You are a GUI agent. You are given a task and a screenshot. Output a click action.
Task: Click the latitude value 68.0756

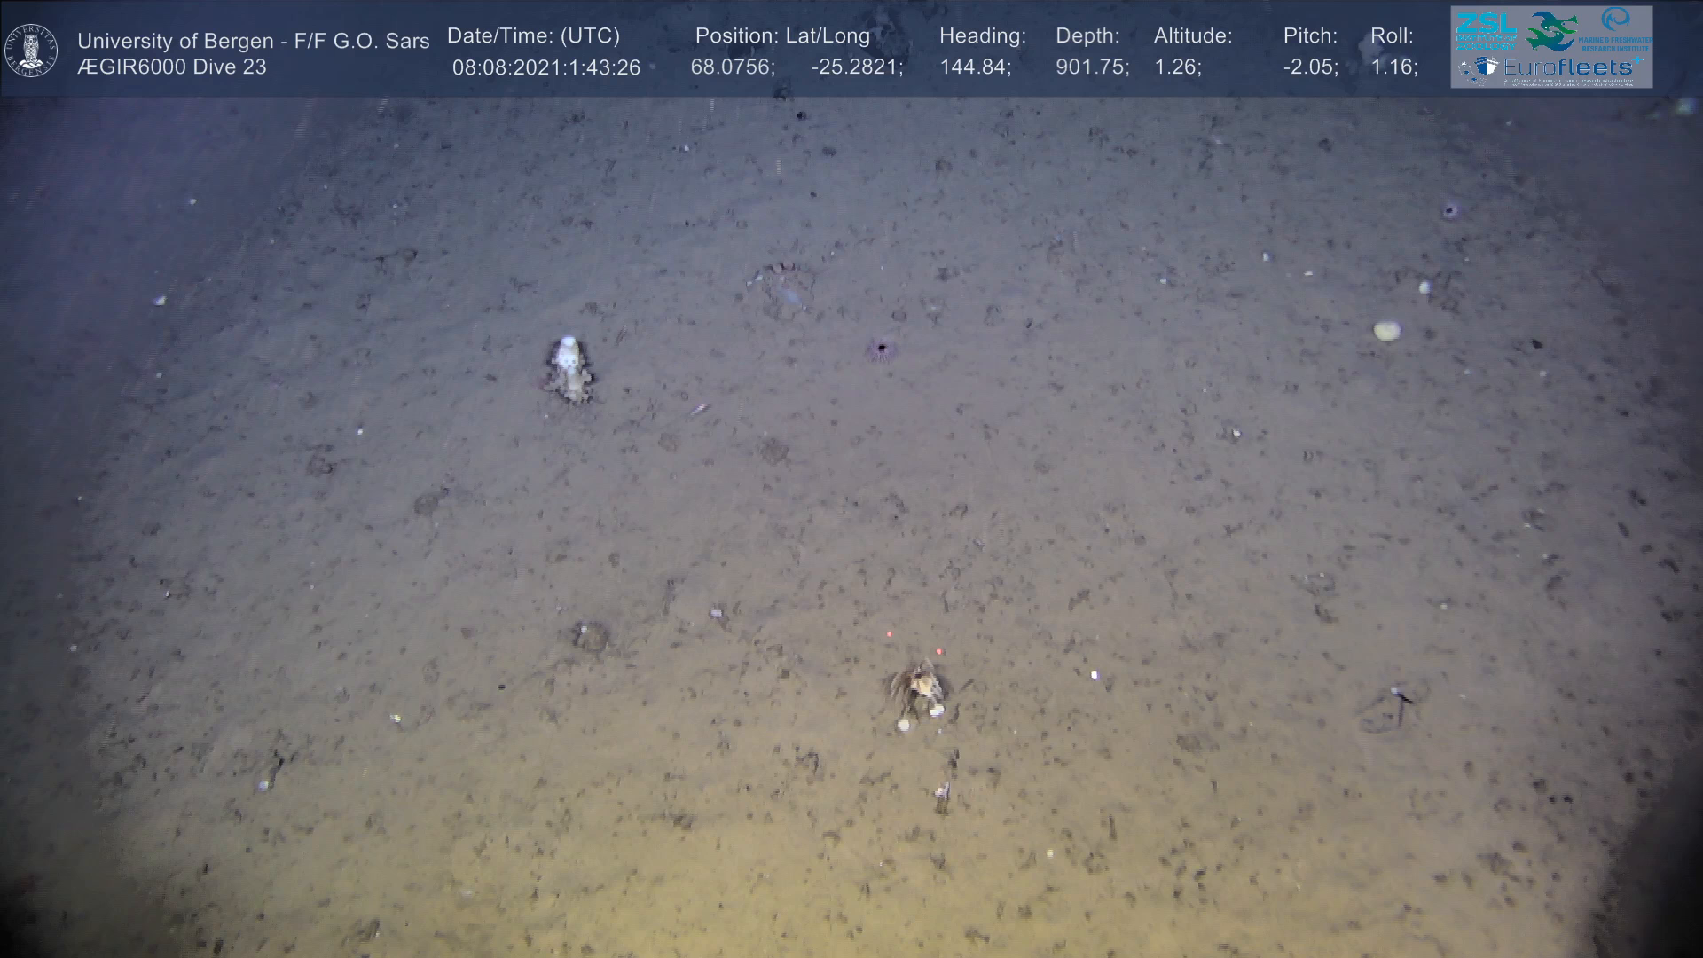pos(732,68)
